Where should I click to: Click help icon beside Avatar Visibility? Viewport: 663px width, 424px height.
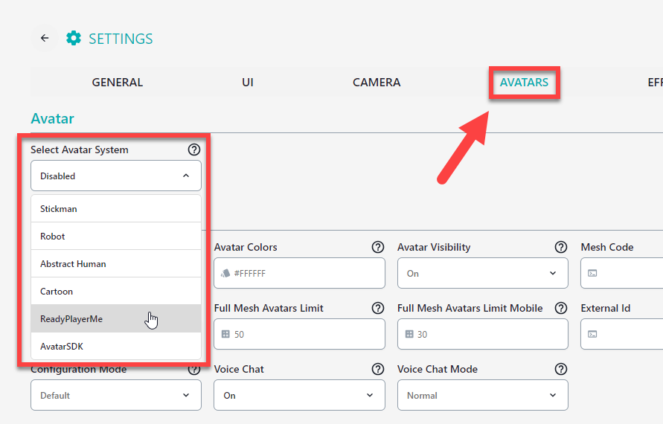tap(560, 247)
